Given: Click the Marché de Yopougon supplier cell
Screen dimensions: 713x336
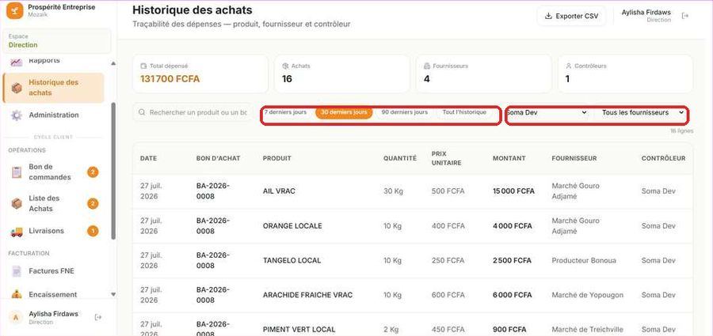Looking at the screenshot, I should pos(588,295).
